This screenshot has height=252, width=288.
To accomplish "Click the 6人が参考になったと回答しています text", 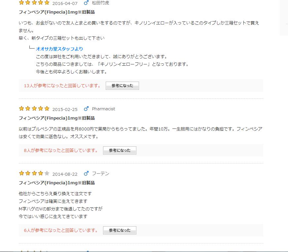I will coord(61,230).
